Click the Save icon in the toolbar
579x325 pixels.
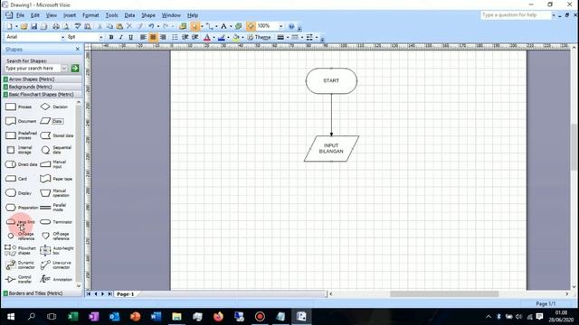pos(34,26)
